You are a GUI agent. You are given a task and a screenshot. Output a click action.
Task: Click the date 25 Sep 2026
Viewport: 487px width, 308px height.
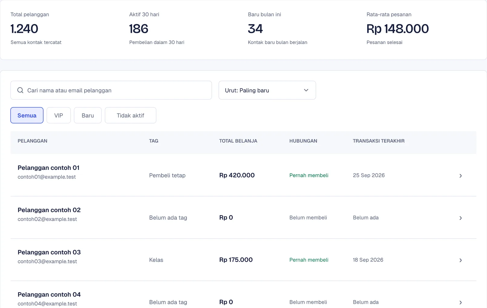[x=369, y=175]
